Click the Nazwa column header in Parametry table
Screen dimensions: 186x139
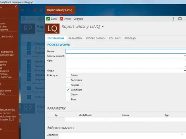[x=126, y=115]
